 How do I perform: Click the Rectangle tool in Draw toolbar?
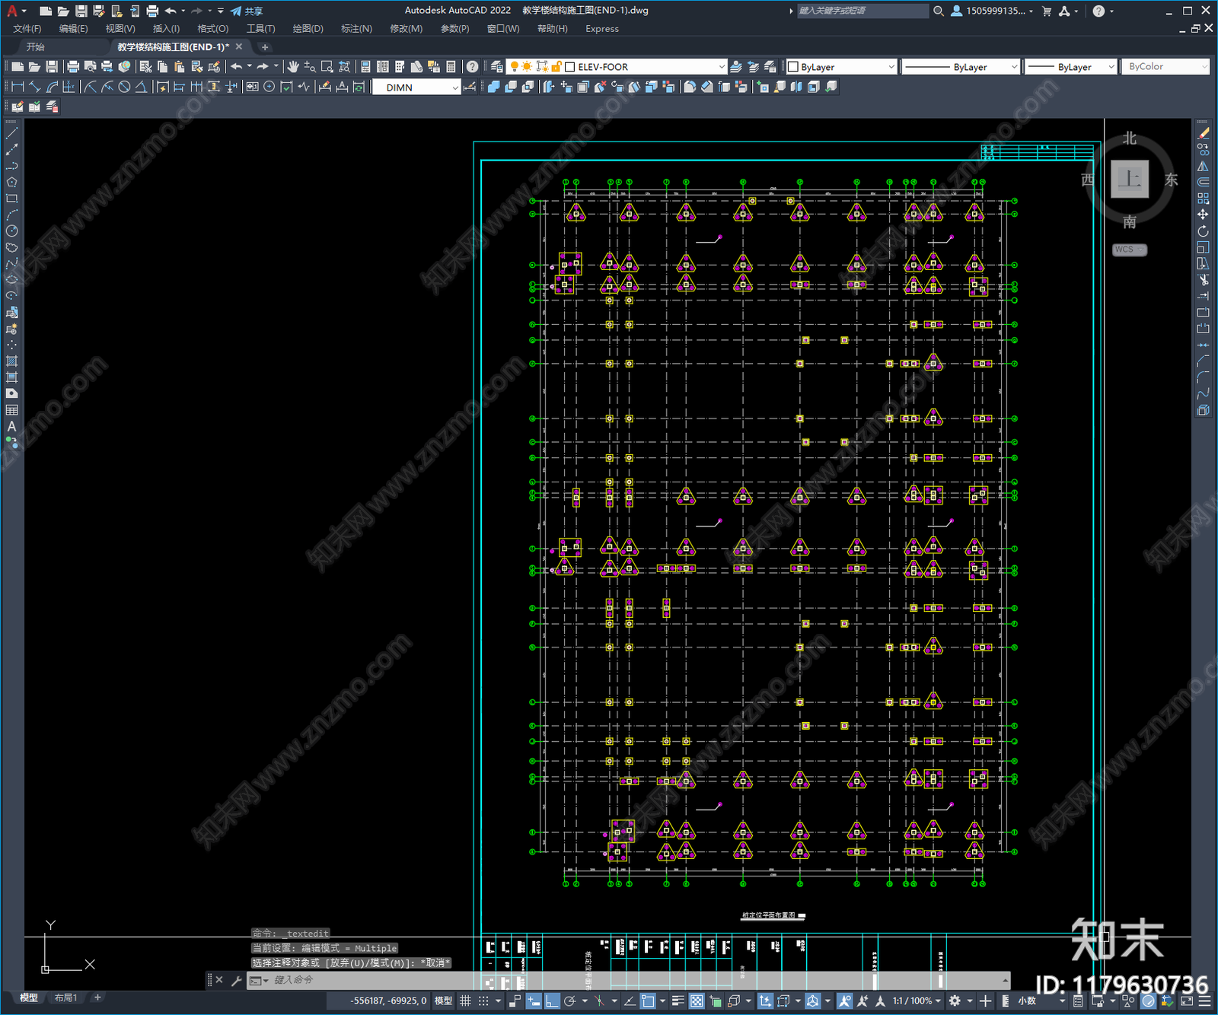click(11, 199)
